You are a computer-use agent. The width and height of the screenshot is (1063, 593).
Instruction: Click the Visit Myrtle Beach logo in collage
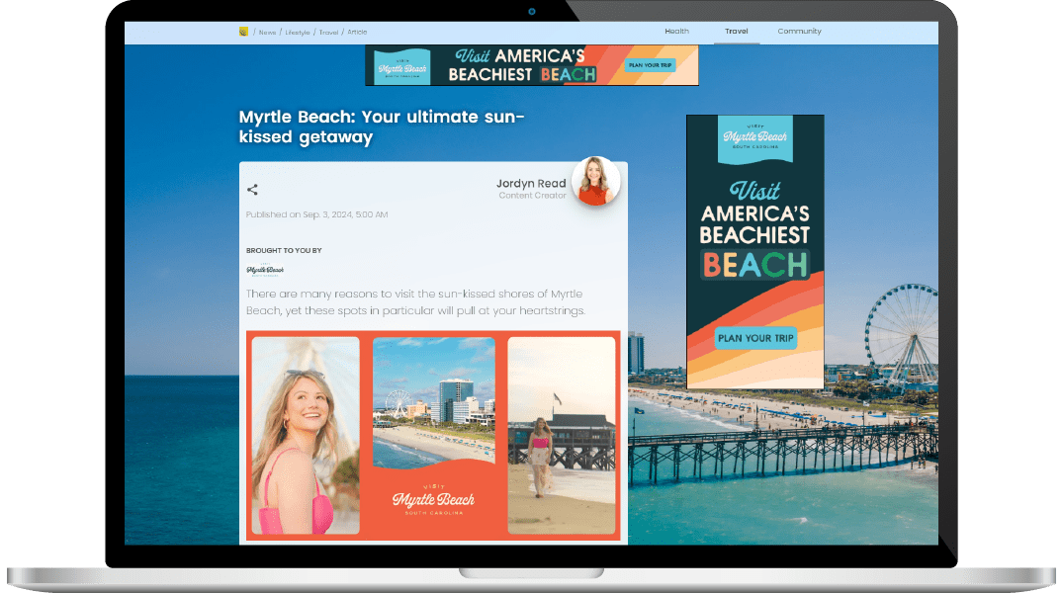pyautogui.click(x=434, y=500)
